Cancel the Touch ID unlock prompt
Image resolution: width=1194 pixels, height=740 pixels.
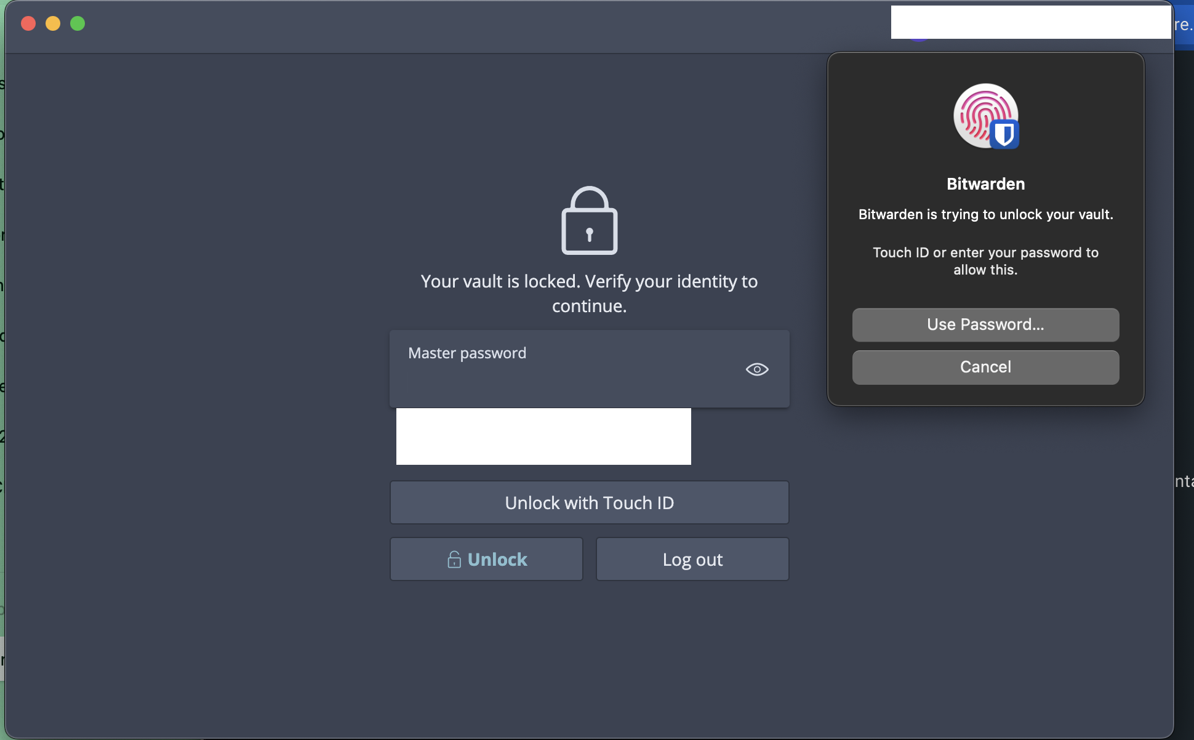pyautogui.click(x=985, y=367)
